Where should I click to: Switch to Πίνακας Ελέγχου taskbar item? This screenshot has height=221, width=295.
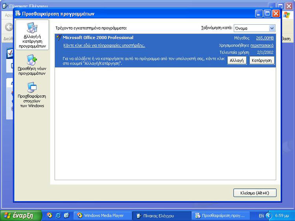[161, 216]
